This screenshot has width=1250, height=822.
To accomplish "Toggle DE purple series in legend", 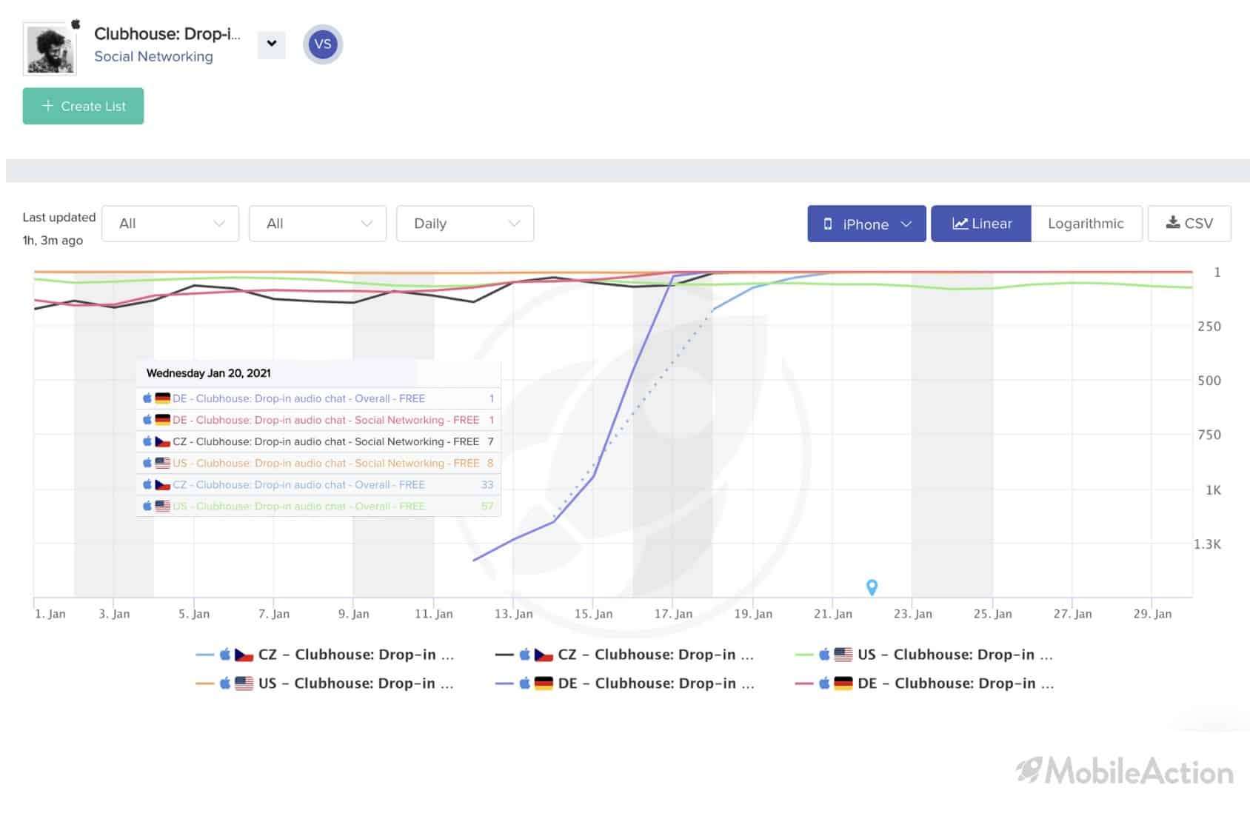I will 625,684.
